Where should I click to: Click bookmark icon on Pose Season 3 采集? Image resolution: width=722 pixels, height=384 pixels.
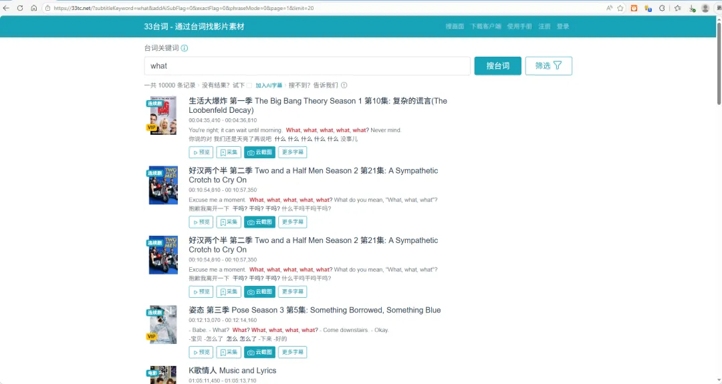[x=223, y=352]
